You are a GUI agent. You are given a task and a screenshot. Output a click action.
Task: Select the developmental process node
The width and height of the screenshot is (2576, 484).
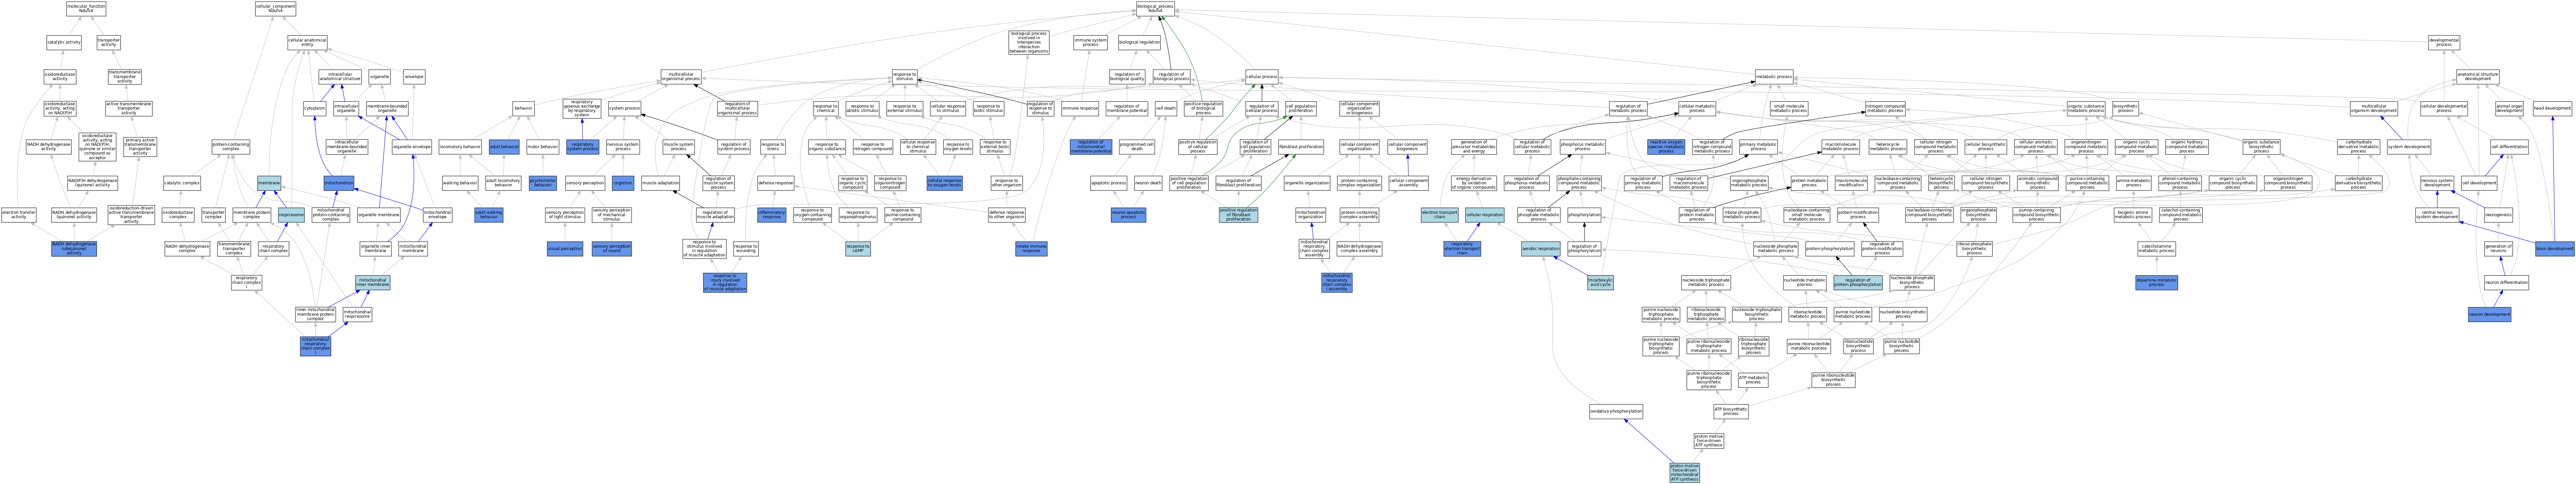[2443, 43]
